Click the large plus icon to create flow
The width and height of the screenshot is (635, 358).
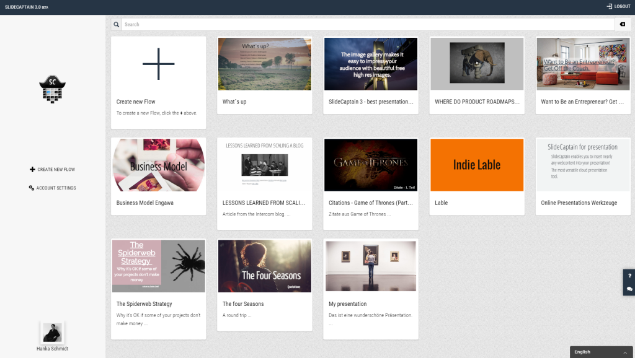tap(158, 63)
